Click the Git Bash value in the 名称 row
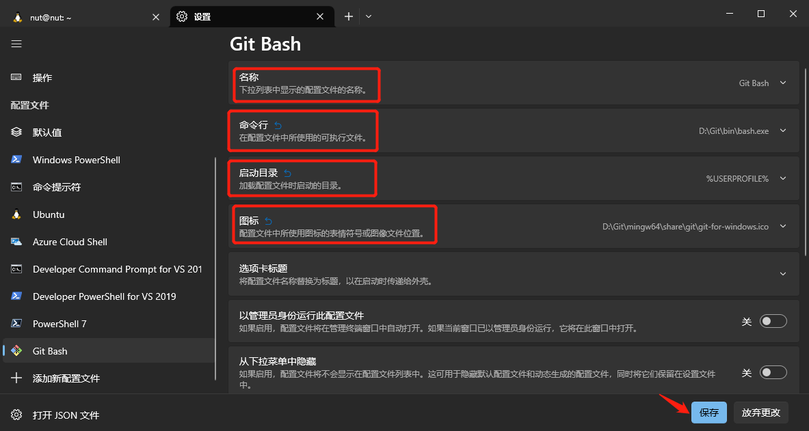Screen dimensions: 809x431 pyautogui.click(x=754, y=83)
